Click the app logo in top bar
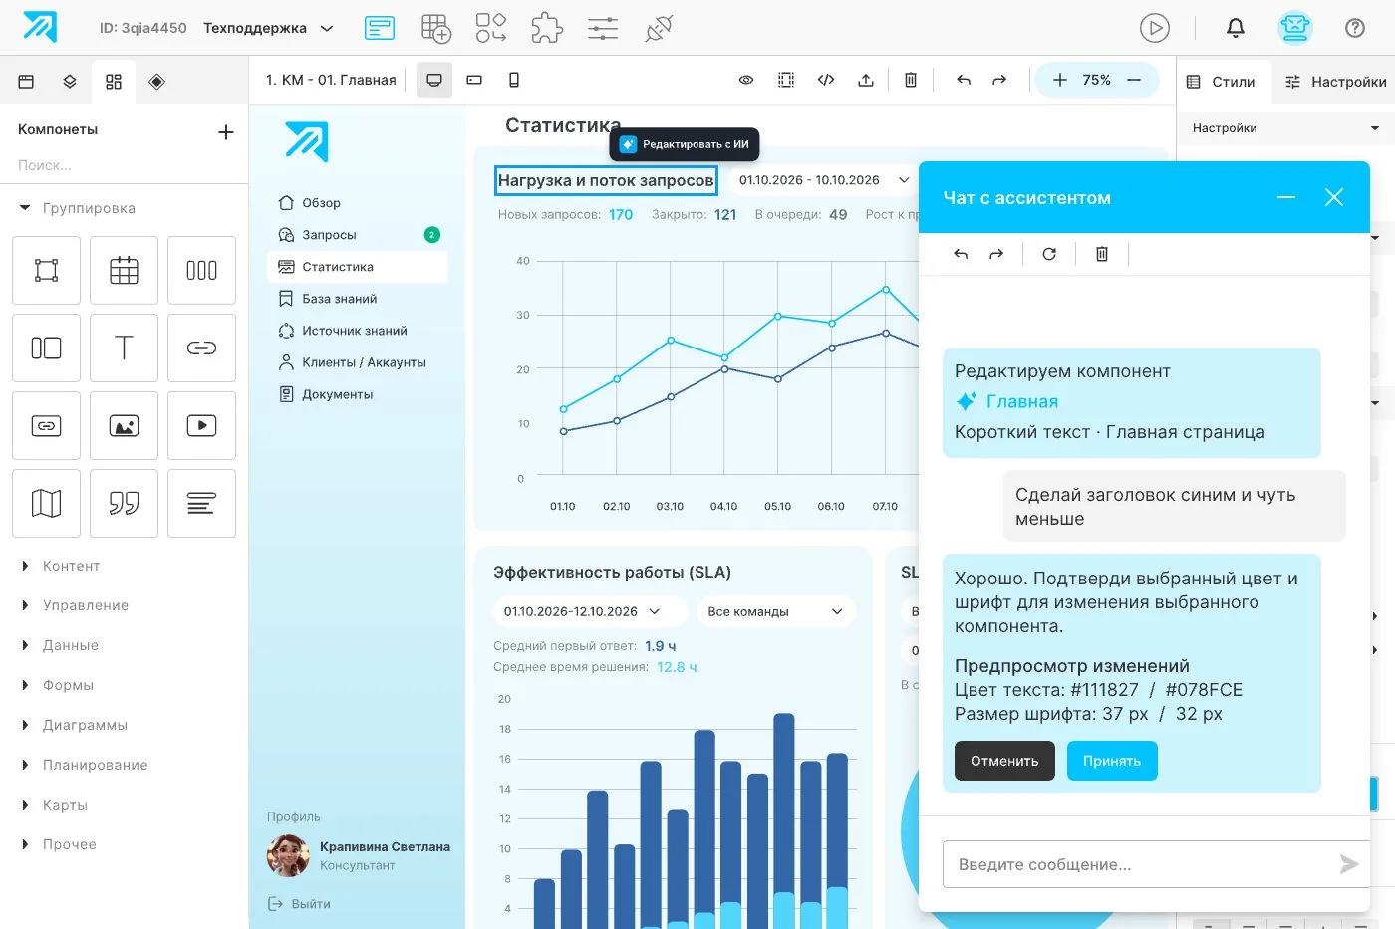1395x929 pixels. pyautogui.click(x=40, y=27)
